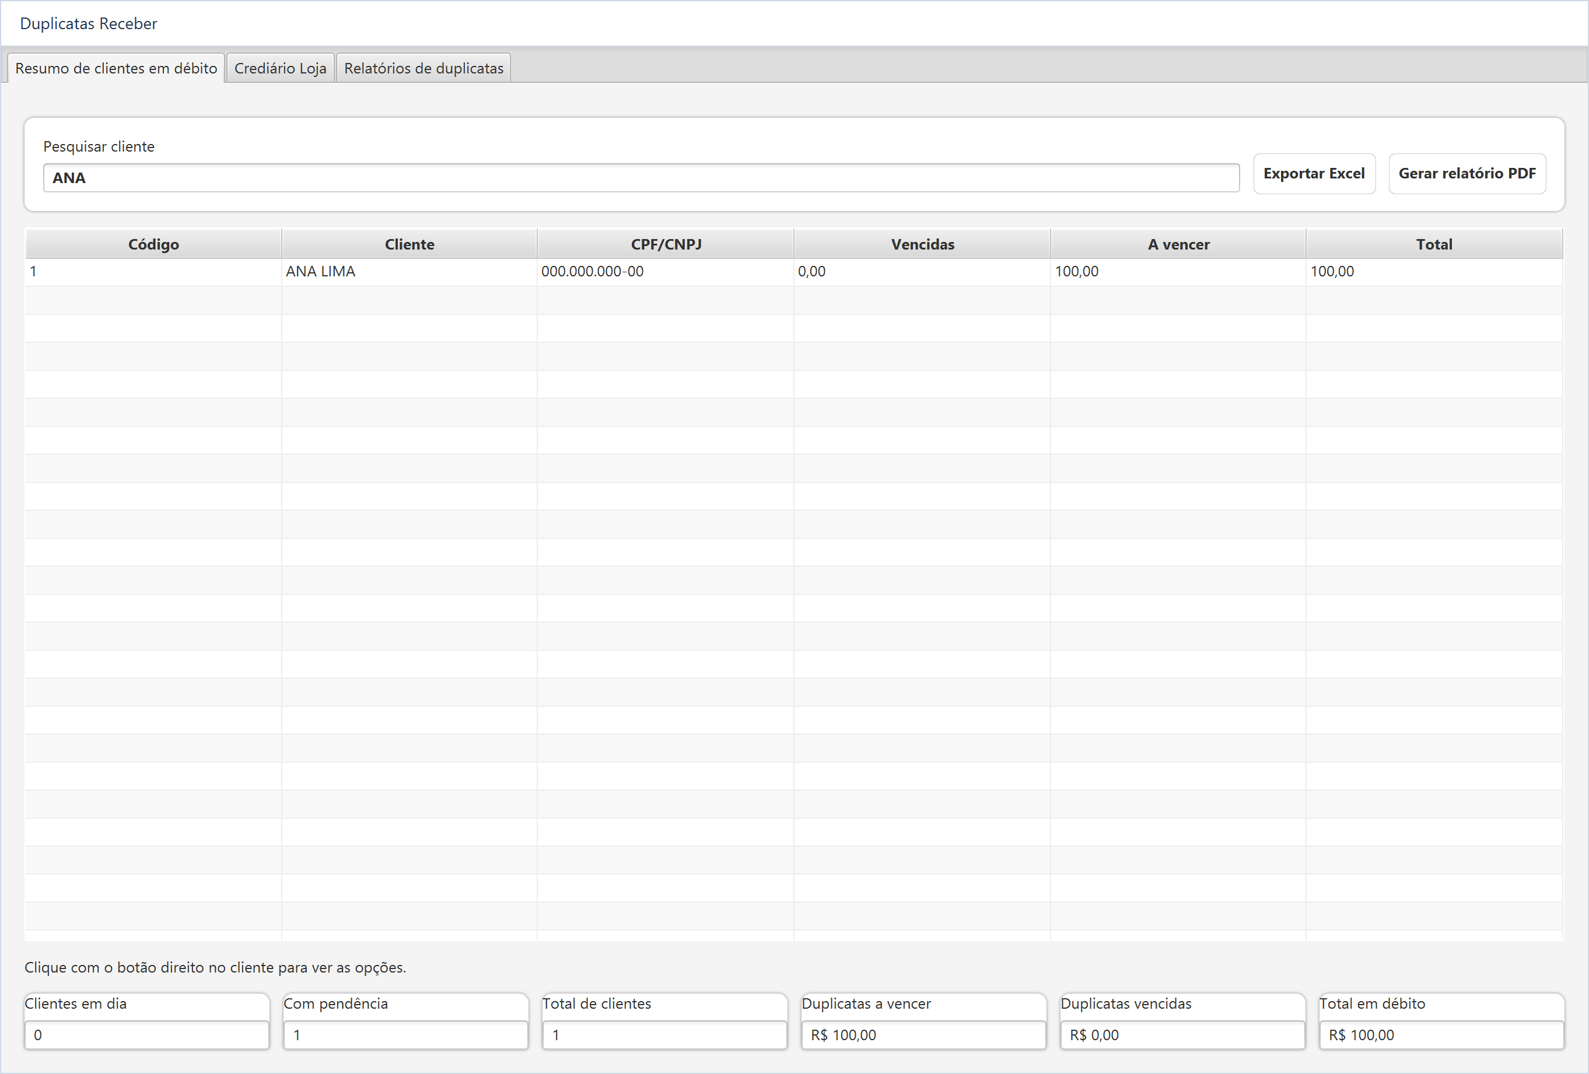Open the Crediário Loja tab
This screenshot has height=1074, width=1589.
click(281, 68)
